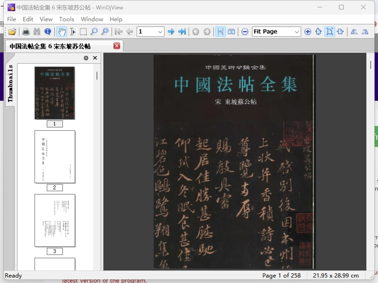This screenshot has width=378, height=283.
Task: Click the zoom in plus icon
Action: pos(308,32)
